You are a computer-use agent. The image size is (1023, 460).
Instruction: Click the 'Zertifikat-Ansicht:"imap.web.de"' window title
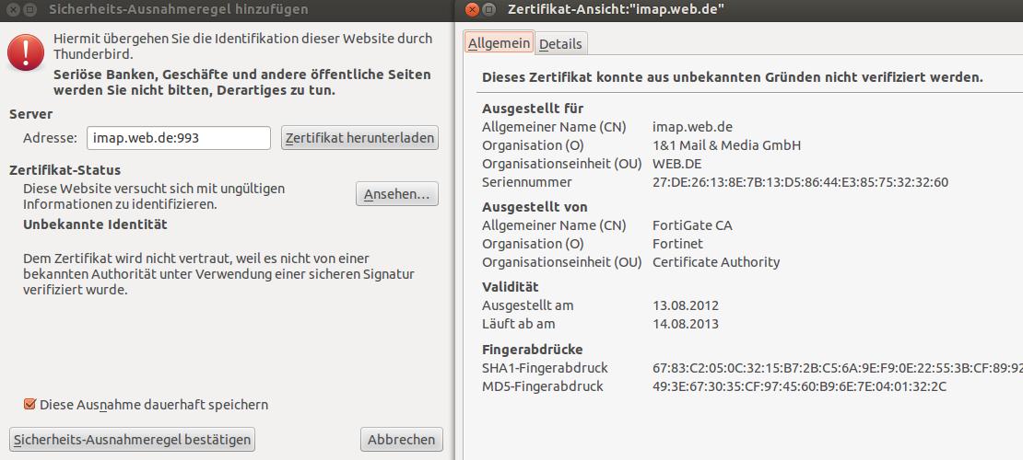pos(616,10)
